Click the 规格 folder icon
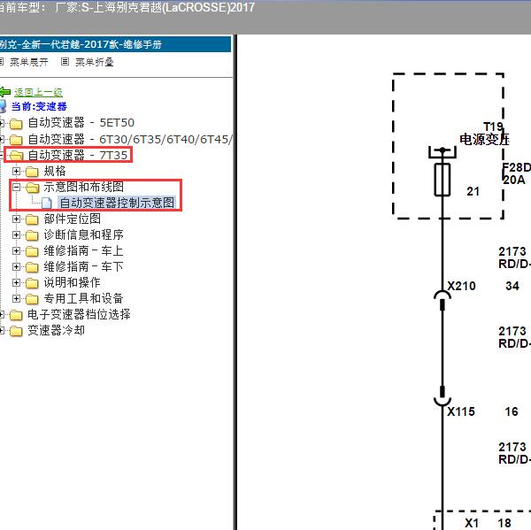Viewport: 531px width, 530px height. 32,172
